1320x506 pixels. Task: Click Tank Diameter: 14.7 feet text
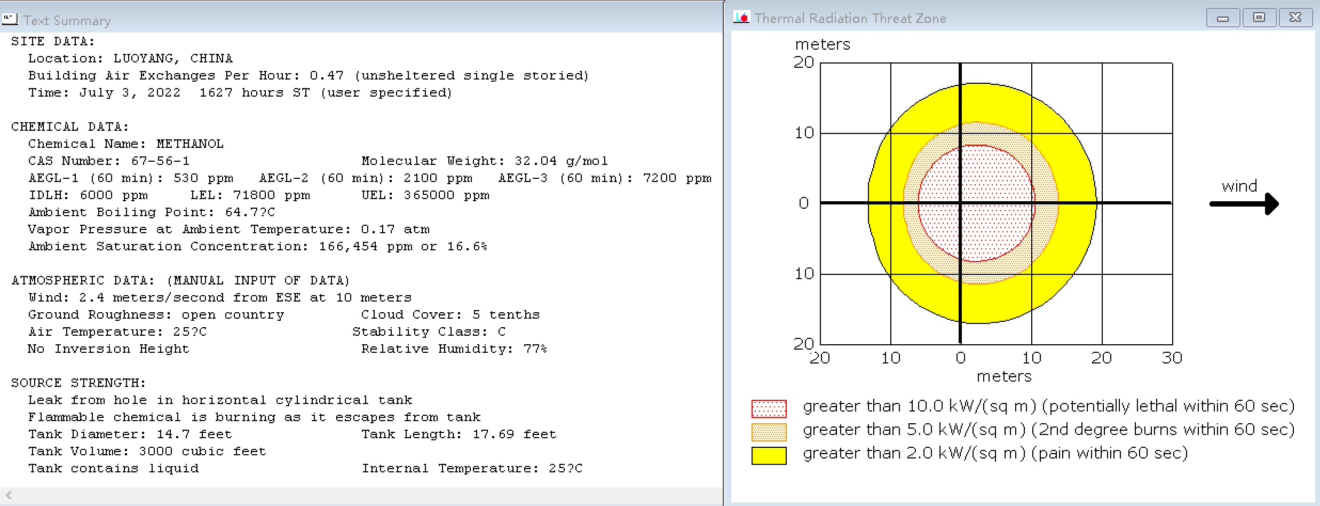(130, 434)
